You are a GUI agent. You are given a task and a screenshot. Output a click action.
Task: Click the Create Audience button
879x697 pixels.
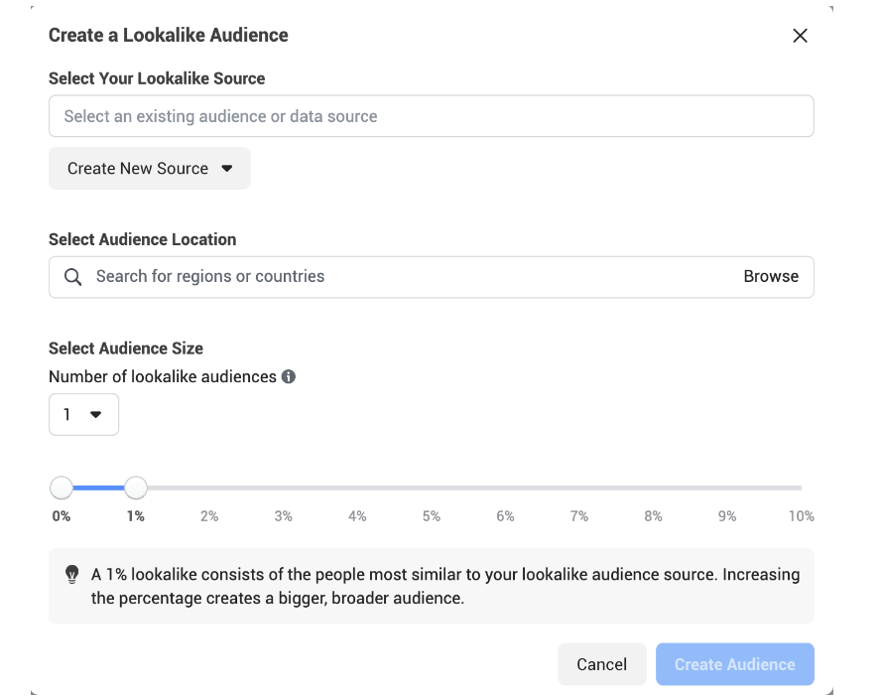point(734,664)
